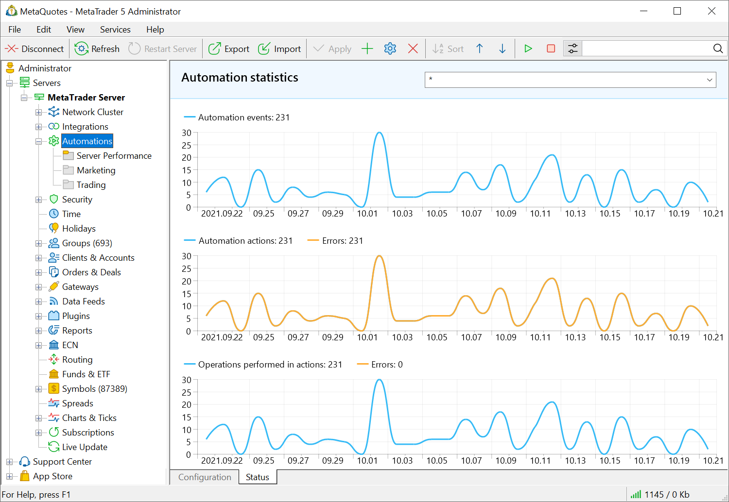This screenshot has height=502, width=729.
Task: Click the green plus Add icon
Action: 367,49
